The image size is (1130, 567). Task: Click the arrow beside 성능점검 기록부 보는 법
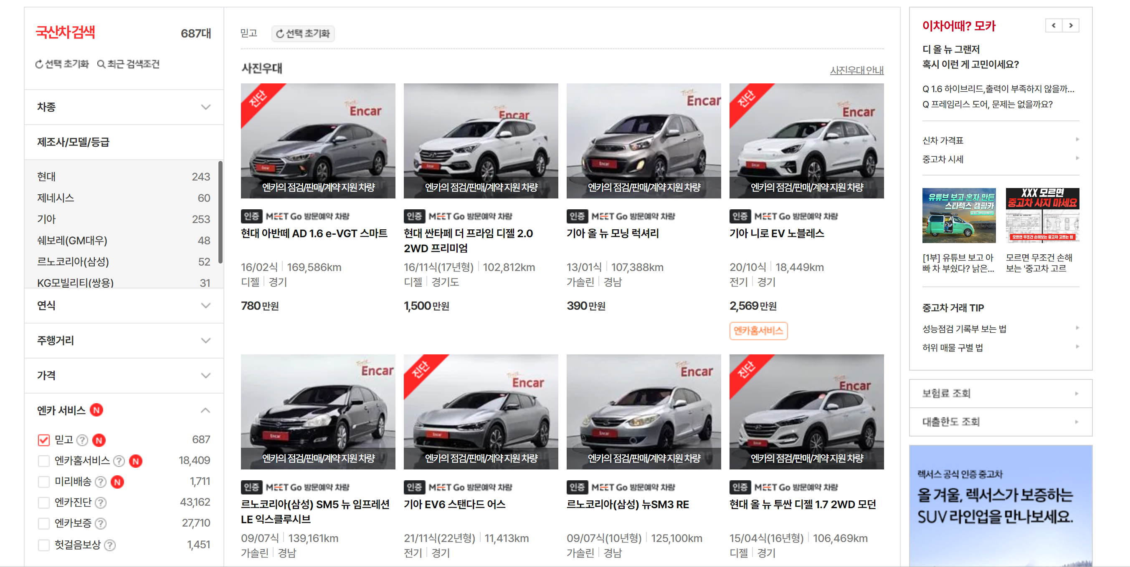click(1077, 328)
